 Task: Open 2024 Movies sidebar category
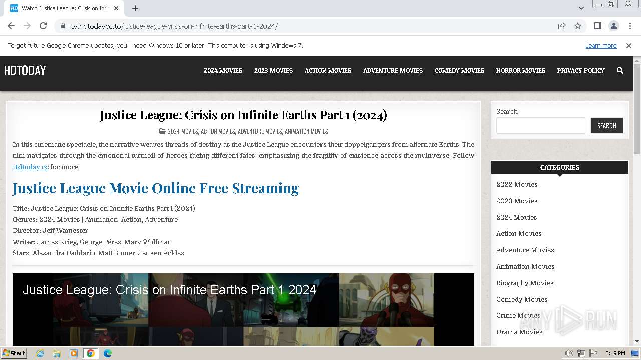tap(516, 217)
